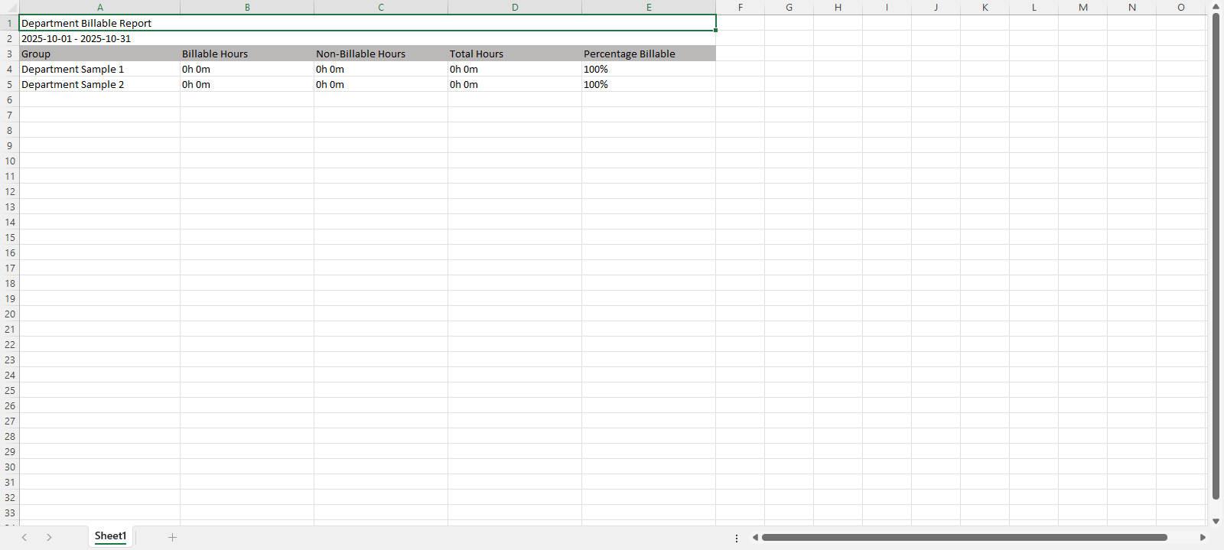The width and height of the screenshot is (1224, 550).
Task: Click the next sheet navigation arrow
Action: click(49, 537)
